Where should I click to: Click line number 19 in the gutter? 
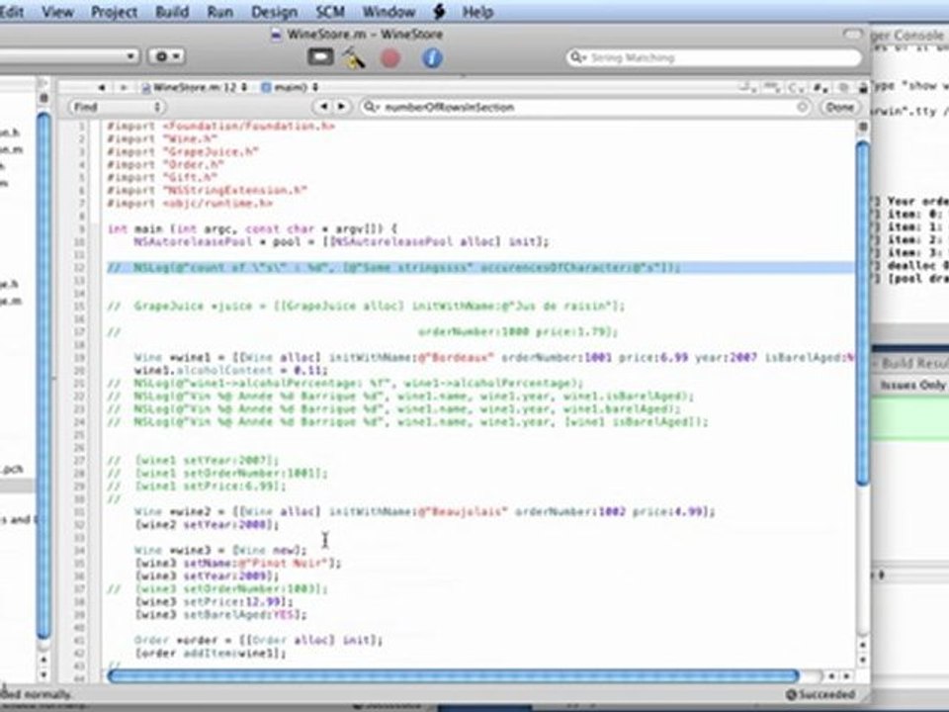coord(80,357)
